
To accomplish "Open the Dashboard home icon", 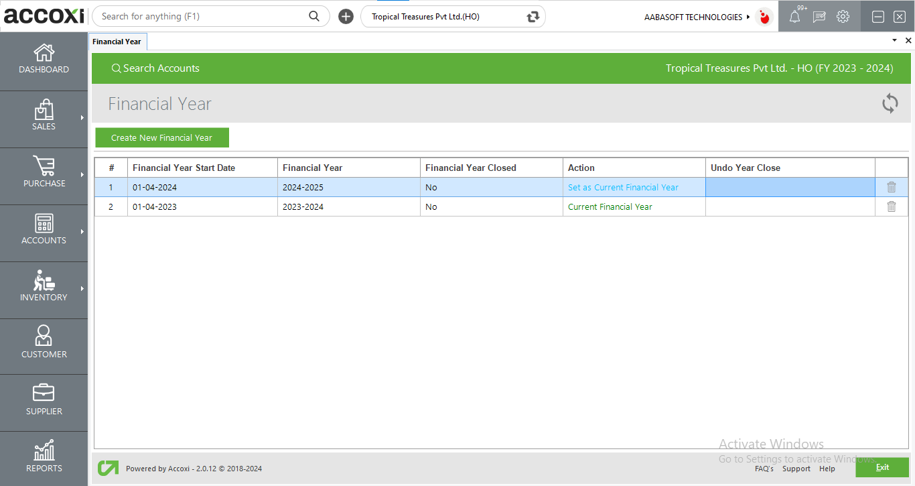I will click(44, 53).
